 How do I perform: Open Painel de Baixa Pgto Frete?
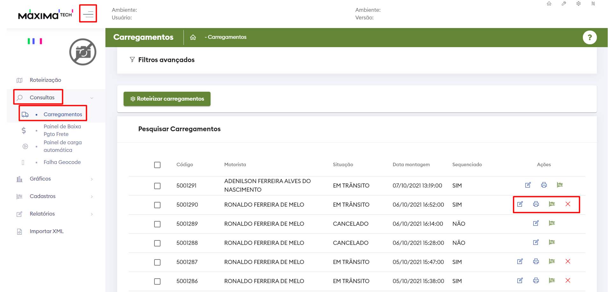[x=62, y=130]
